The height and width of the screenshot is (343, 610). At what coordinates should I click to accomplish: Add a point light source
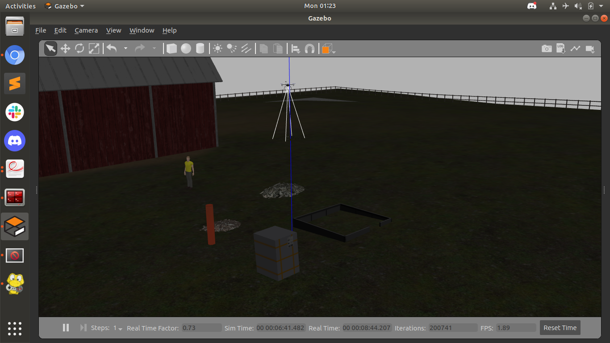point(217,49)
